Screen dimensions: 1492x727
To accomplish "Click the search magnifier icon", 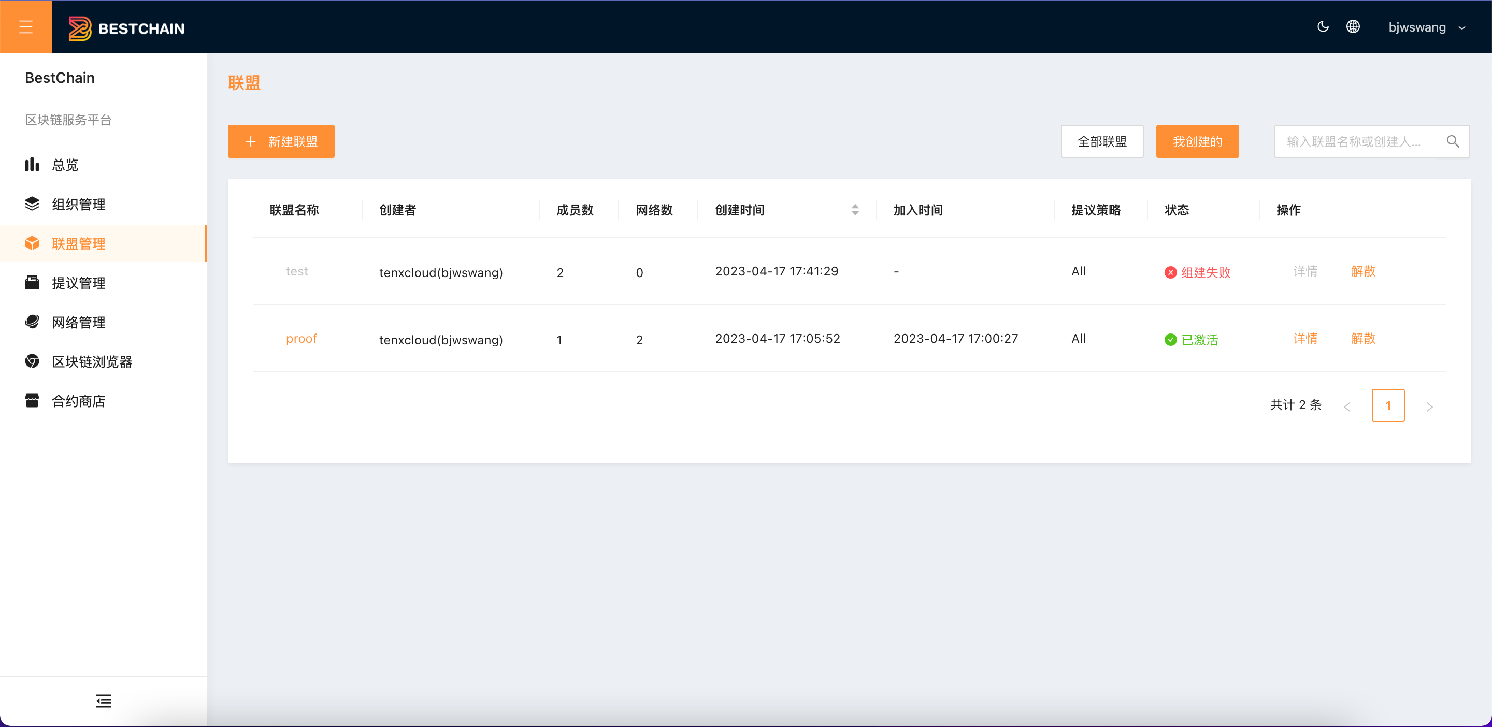I will point(1453,141).
